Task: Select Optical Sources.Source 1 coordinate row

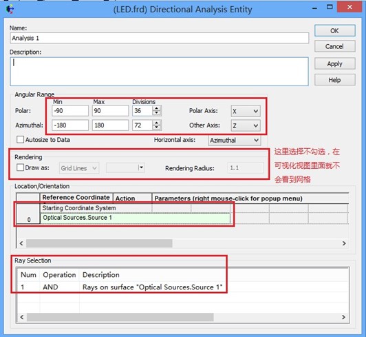Action: [136, 218]
